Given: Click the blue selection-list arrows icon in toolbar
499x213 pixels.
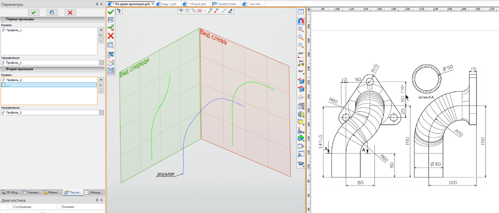Looking at the screenshot, I should coord(110,54).
